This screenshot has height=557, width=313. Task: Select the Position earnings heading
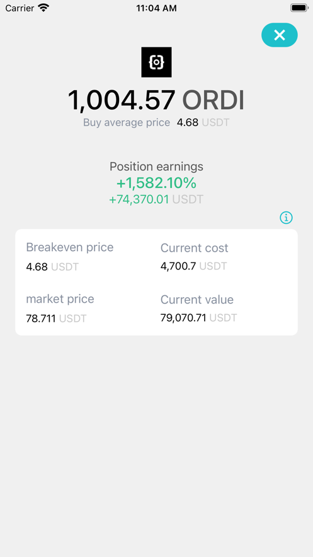[x=156, y=167]
